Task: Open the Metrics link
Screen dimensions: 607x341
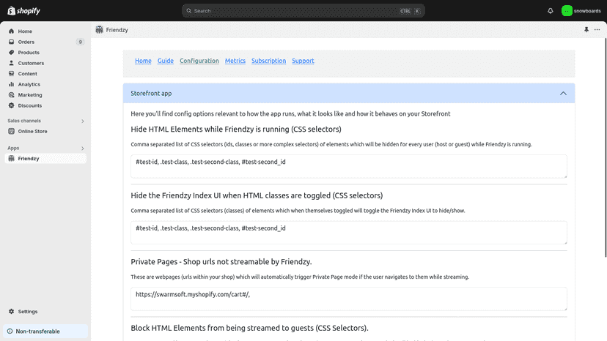Action: (x=235, y=61)
